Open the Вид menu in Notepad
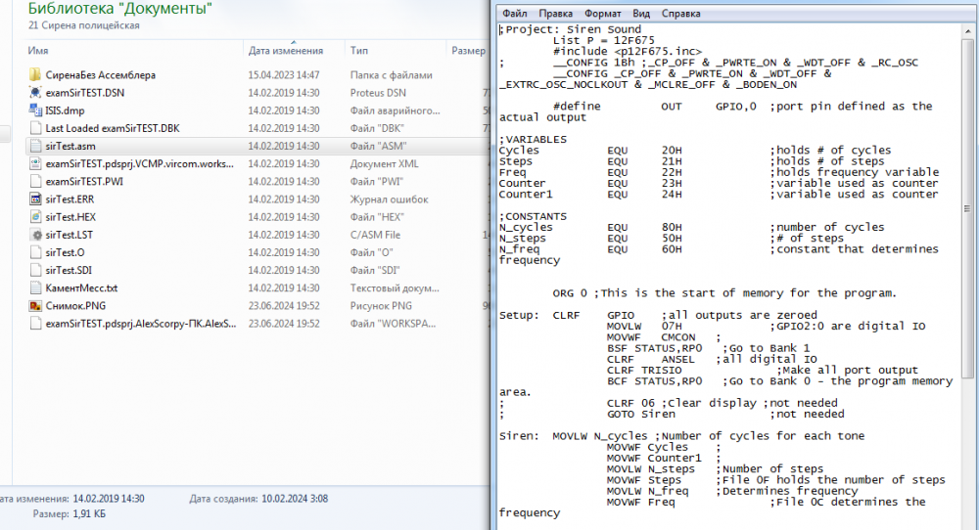Viewport: 979px width, 530px height. [x=640, y=13]
